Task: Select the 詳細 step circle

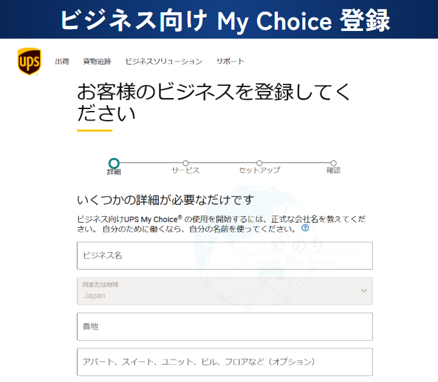Action: click(x=114, y=163)
